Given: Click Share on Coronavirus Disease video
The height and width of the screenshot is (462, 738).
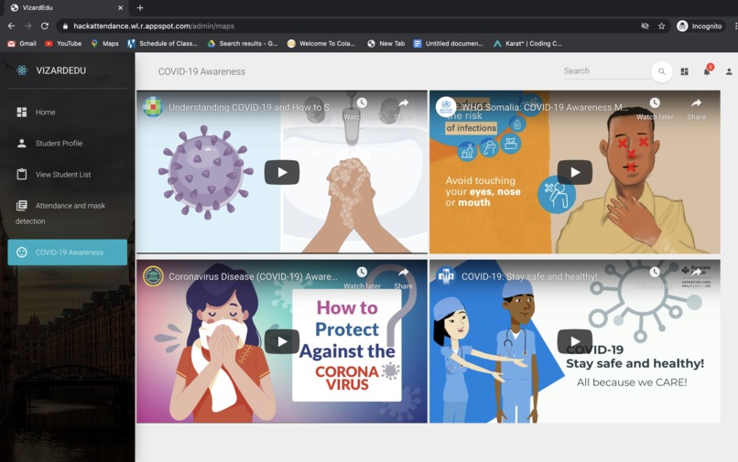Looking at the screenshot, I should (x=404, y=278).
